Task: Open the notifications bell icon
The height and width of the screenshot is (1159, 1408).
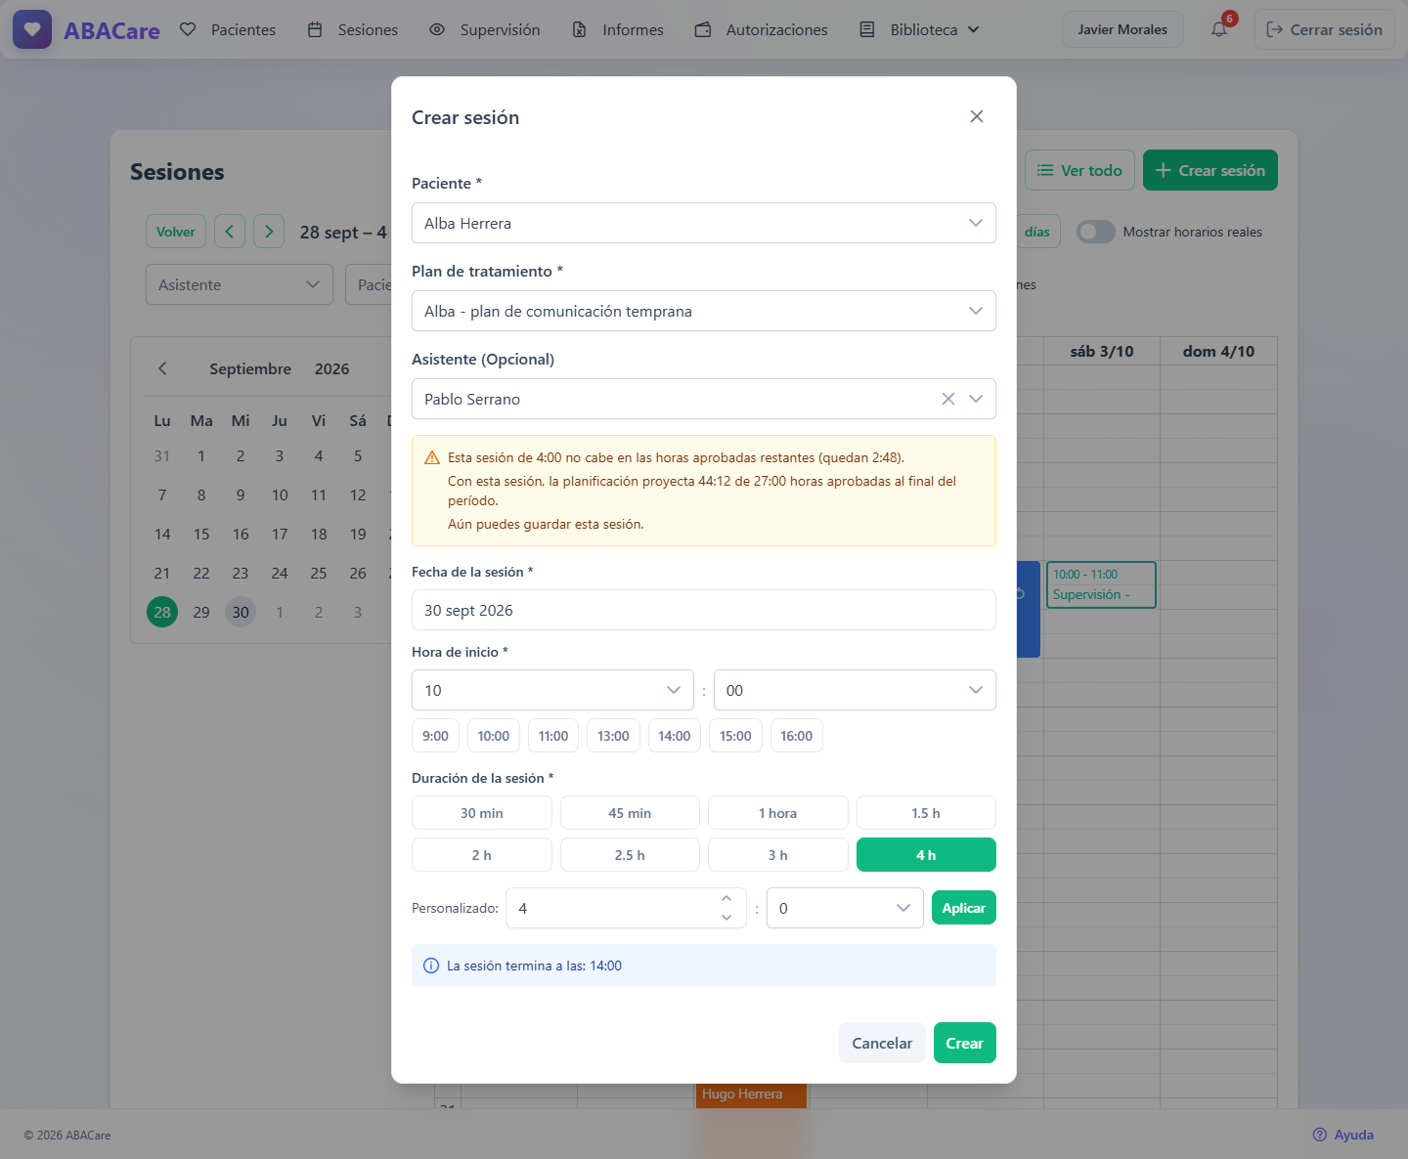Action: tap(1219, 29)
